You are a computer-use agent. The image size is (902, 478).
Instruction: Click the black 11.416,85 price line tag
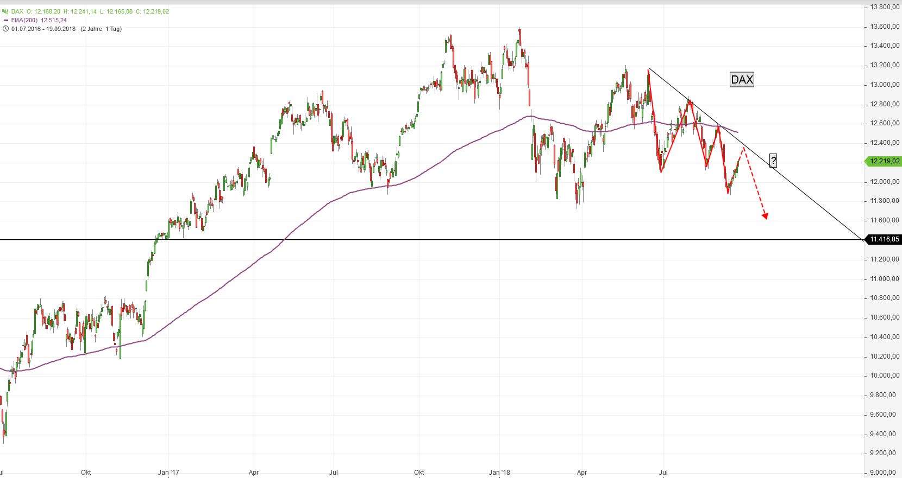[884, 239]
